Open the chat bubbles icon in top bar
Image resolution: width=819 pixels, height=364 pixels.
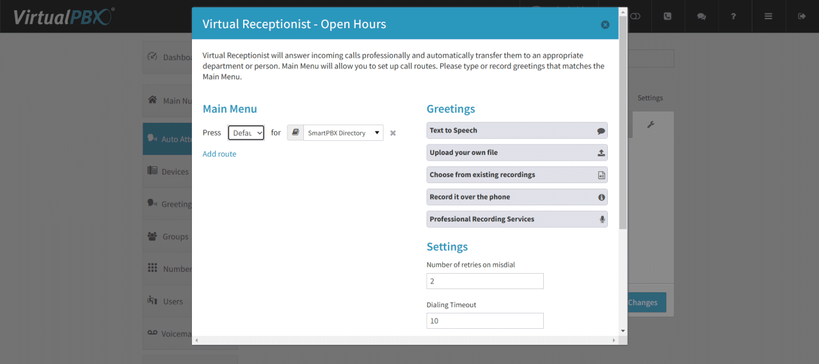[701, 16]
